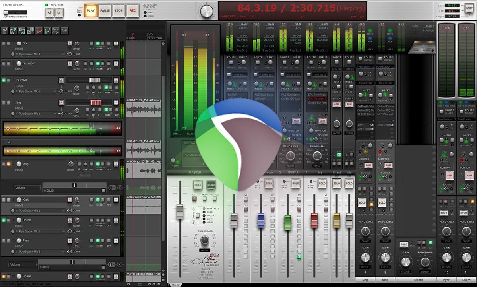Toggle the green button left of GUITAR name
This screenshot has height=287, width=477.
[4, 80]
